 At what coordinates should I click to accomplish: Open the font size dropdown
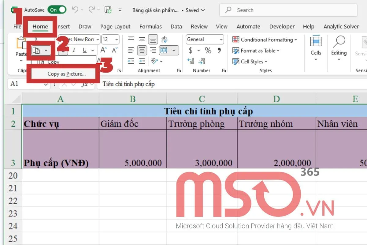pos(110,39)
